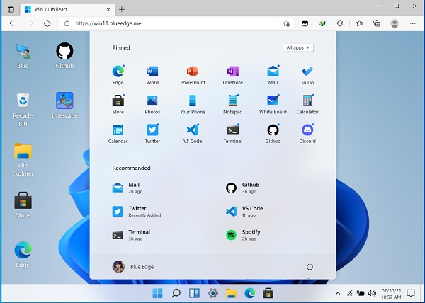Viewport: 425px width, 303px height.
Task: Click the power button in Start menu
Action: 310,266
